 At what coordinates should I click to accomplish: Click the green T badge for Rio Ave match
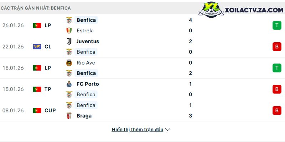coord(277,68)
